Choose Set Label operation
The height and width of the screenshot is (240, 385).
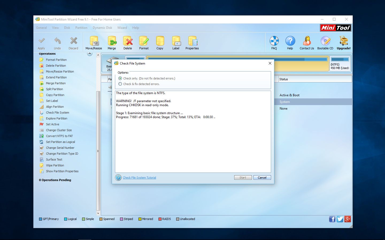click(52, 101)
